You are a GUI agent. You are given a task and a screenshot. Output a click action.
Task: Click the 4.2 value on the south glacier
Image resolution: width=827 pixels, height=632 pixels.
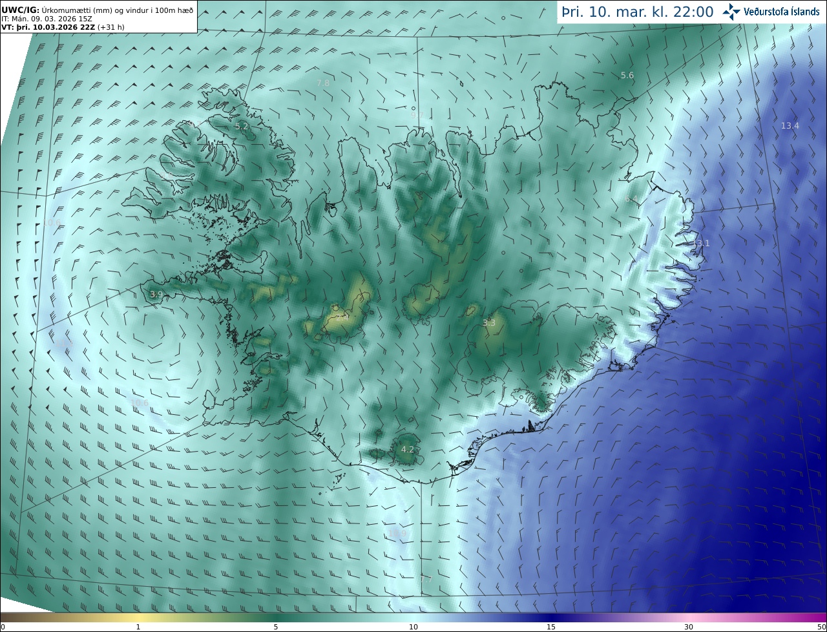tap(407, 449)
